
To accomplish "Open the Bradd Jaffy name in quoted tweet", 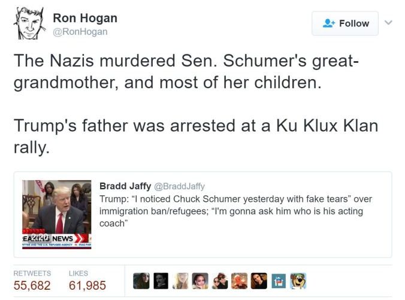I will [x=125, y=186].
